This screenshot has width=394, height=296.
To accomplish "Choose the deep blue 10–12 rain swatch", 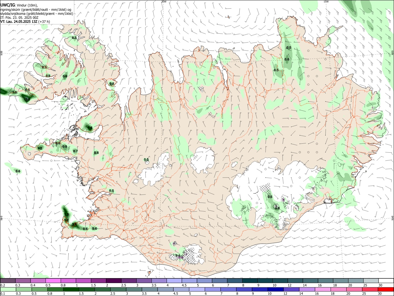I will (x=275, y=289).
